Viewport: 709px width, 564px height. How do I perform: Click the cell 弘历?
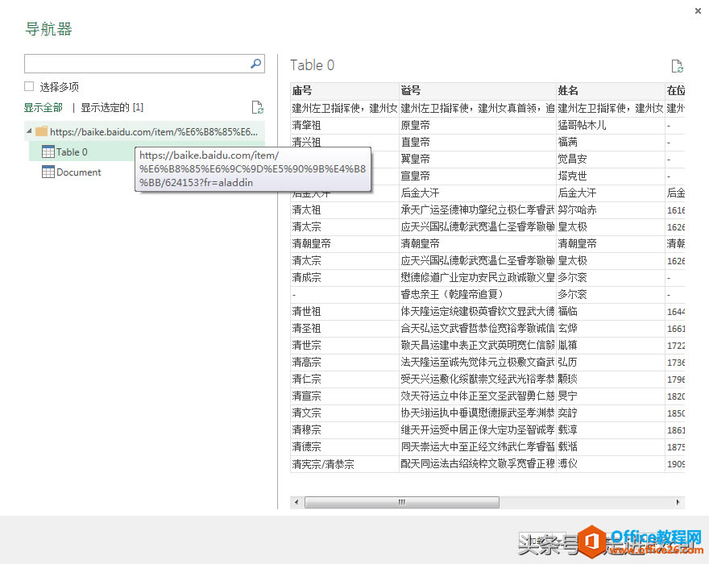click(x=611, y=363)
